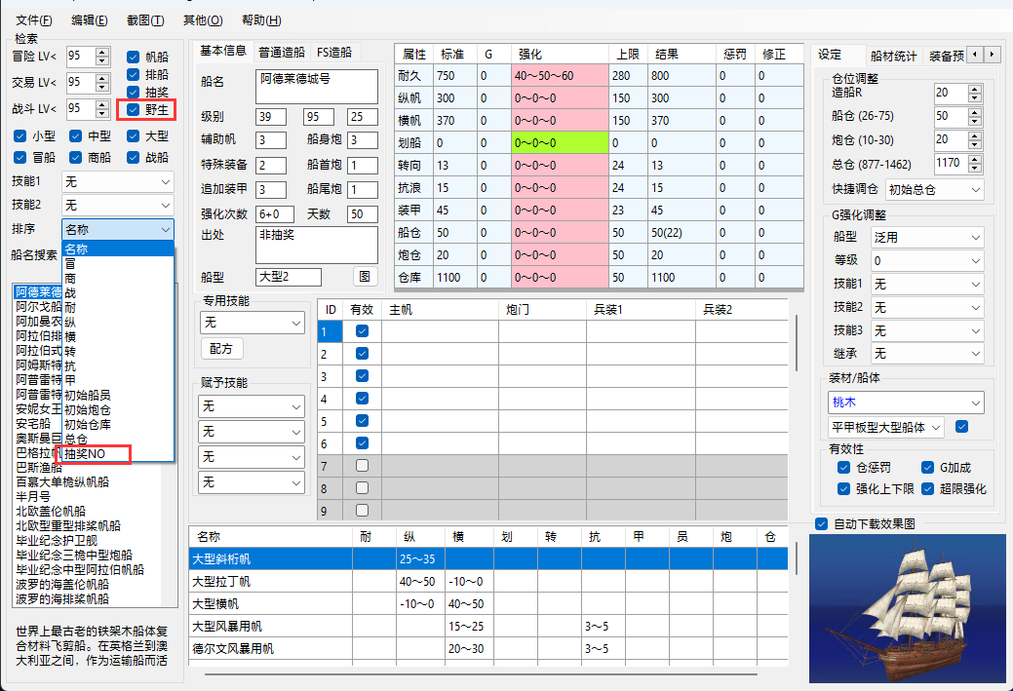Increase the 造船R spinner value
1013x691 pixels.
(974, 88)
